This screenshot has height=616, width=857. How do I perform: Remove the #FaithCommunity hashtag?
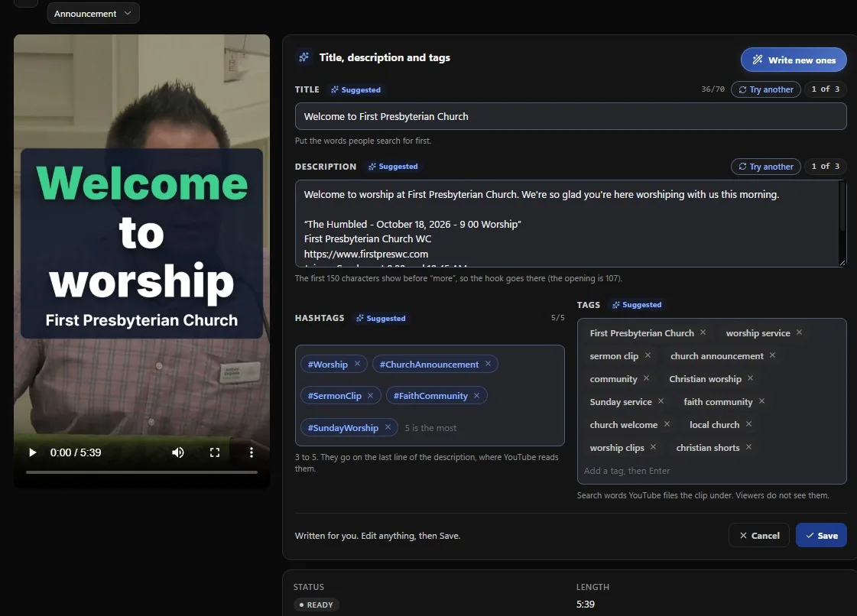point(476,395)
